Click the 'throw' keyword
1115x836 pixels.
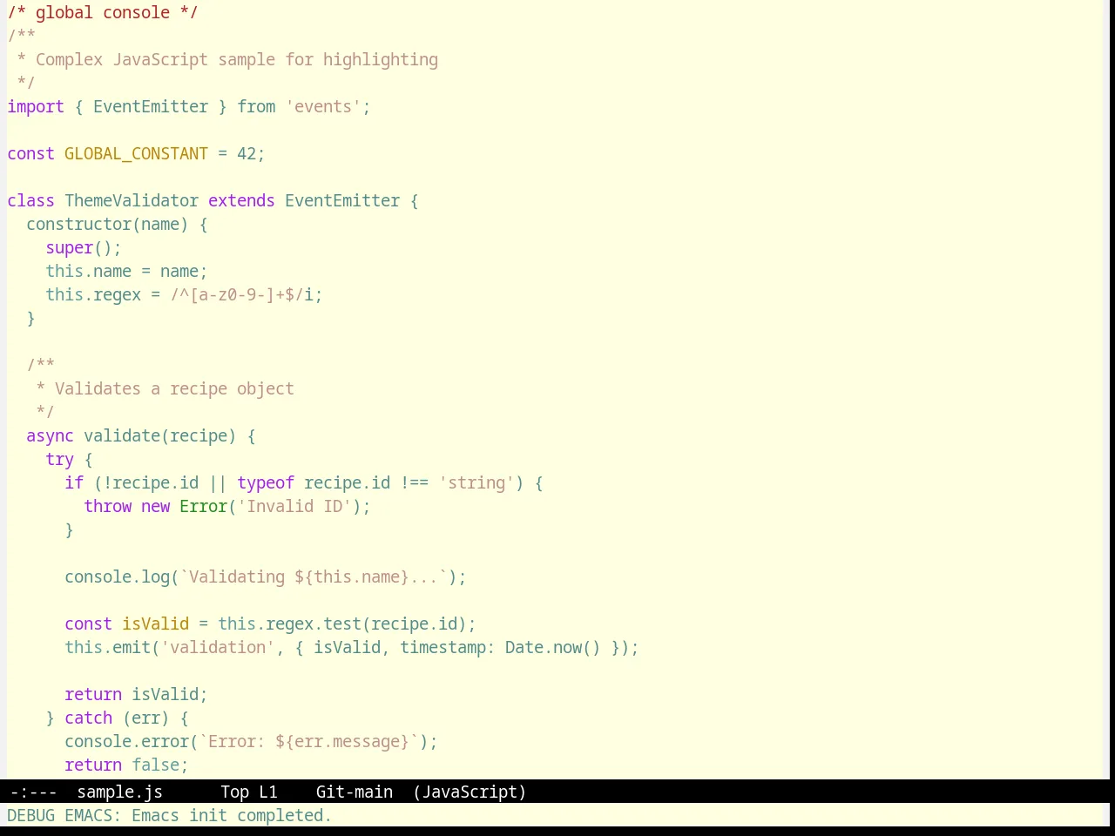click(107, 506)
